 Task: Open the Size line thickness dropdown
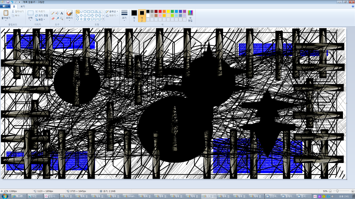pos(124,15)
